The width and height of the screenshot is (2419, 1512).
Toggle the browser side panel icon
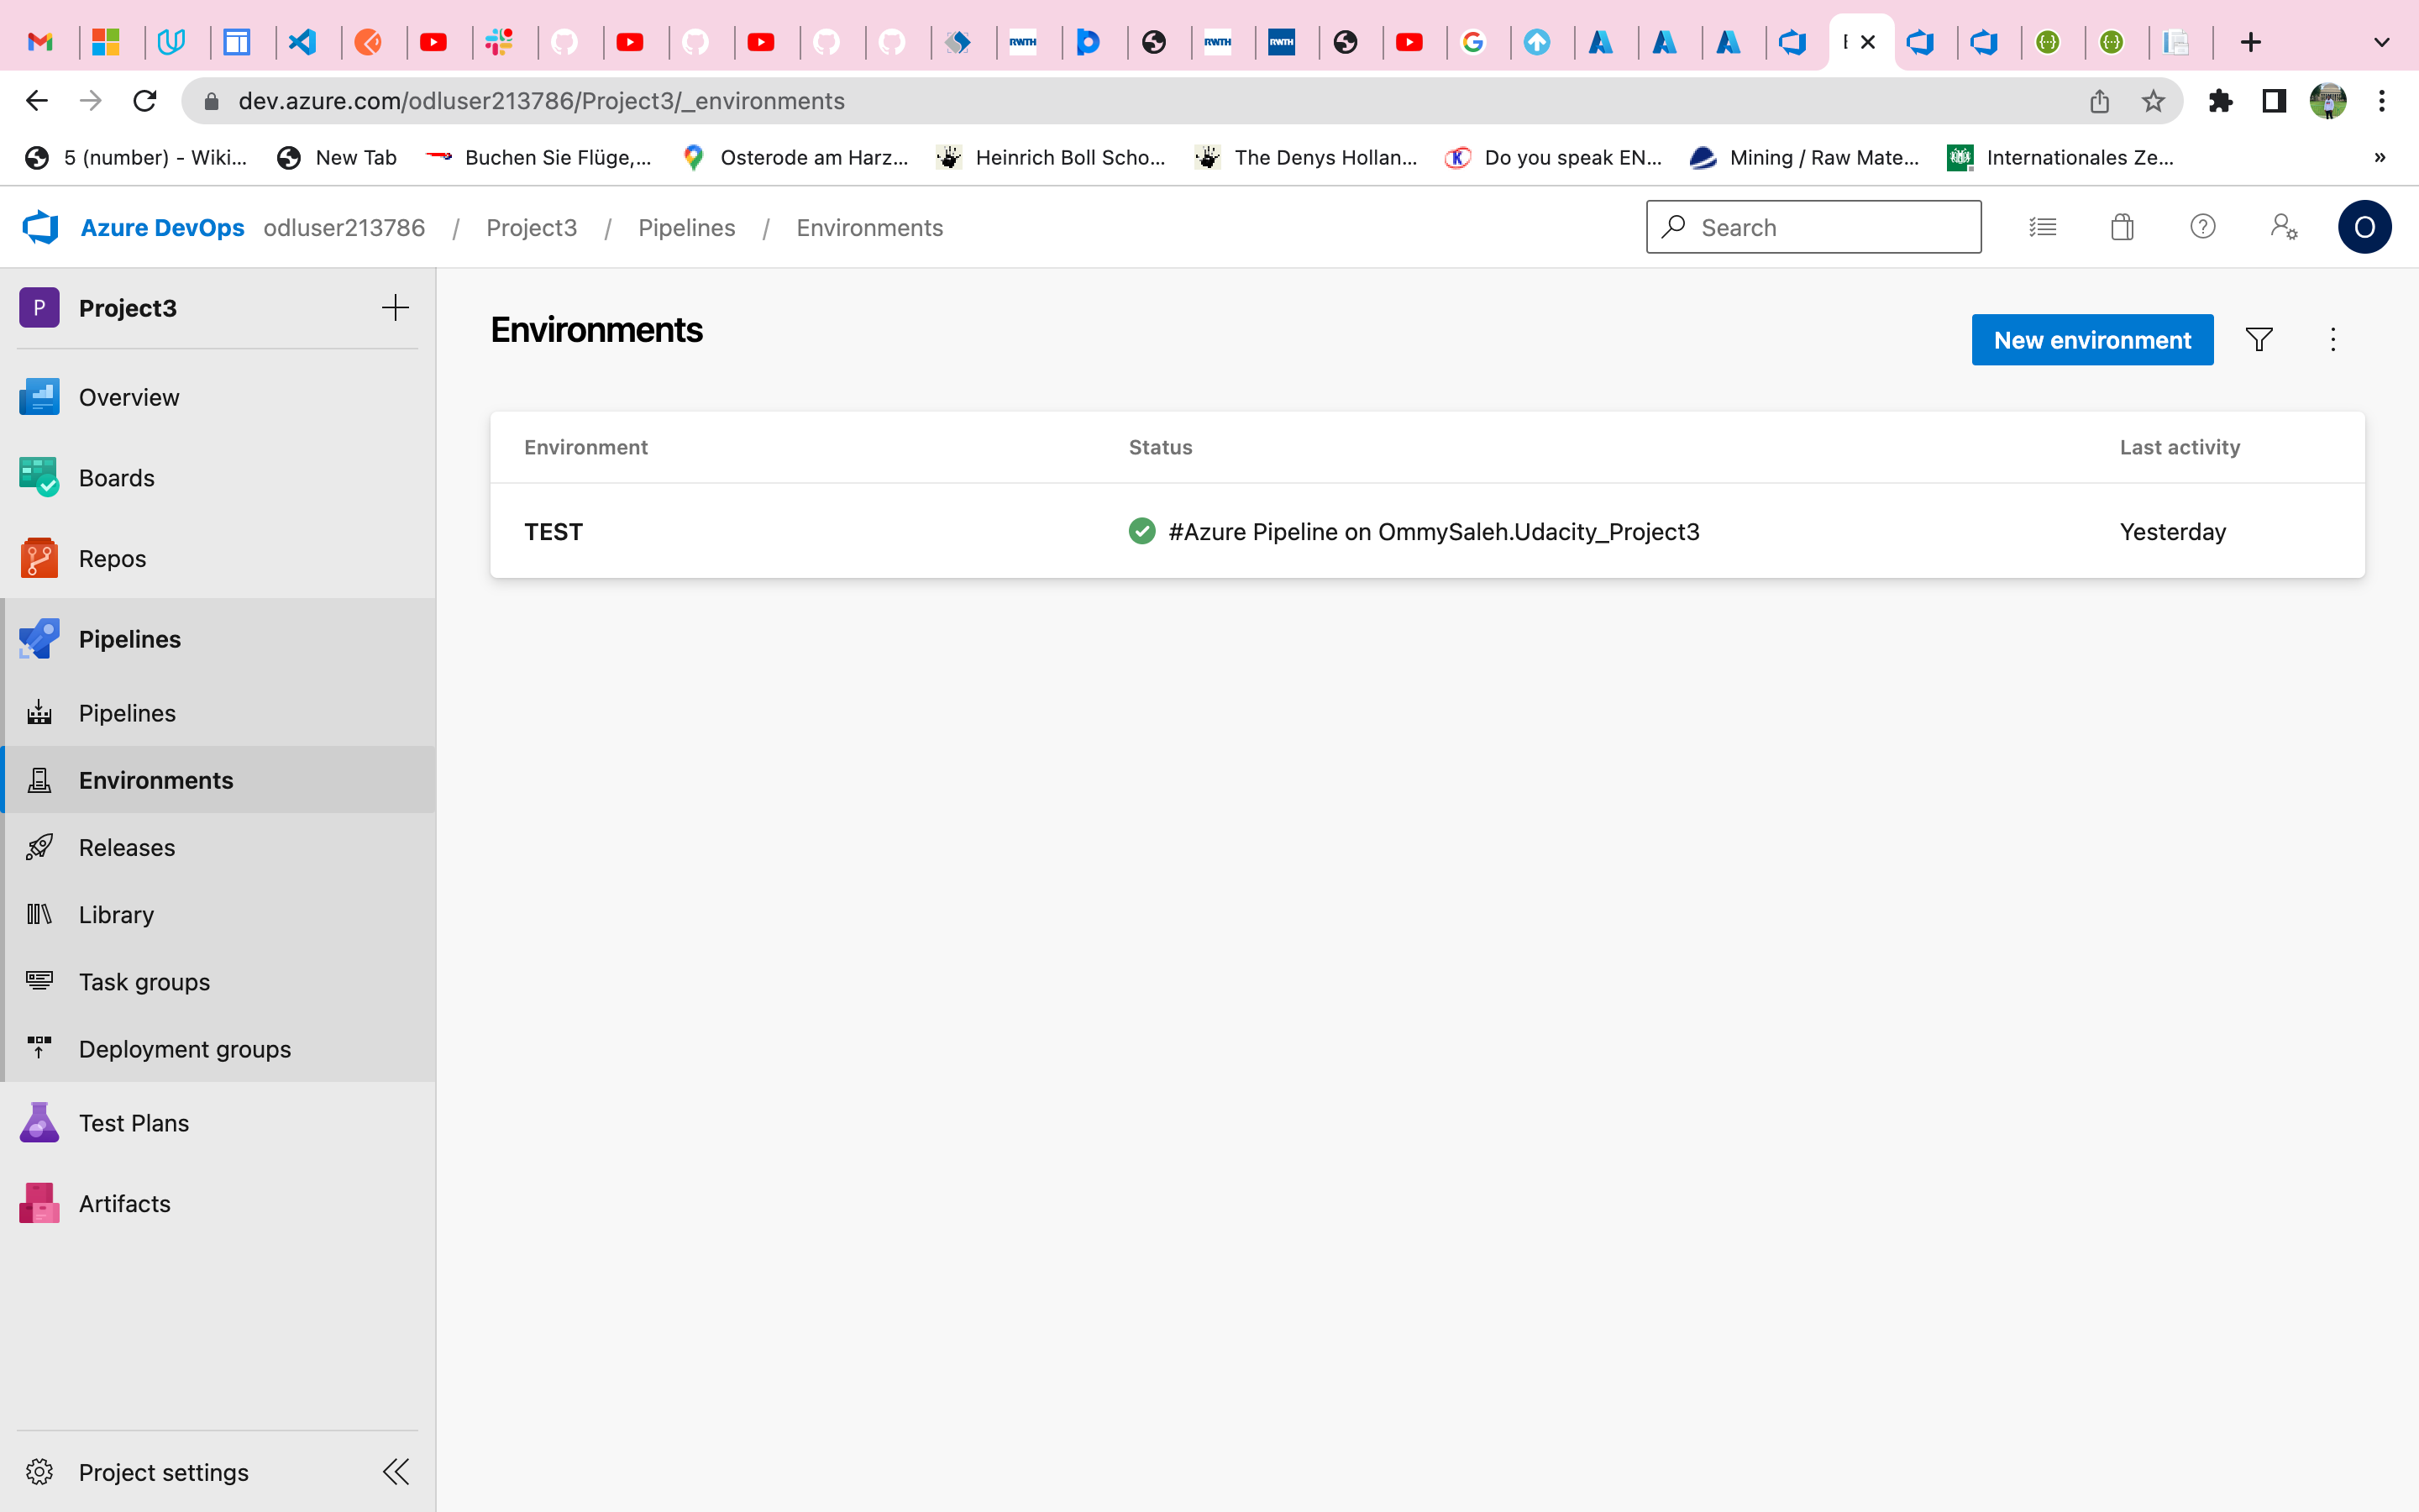tap(2274, 101)
